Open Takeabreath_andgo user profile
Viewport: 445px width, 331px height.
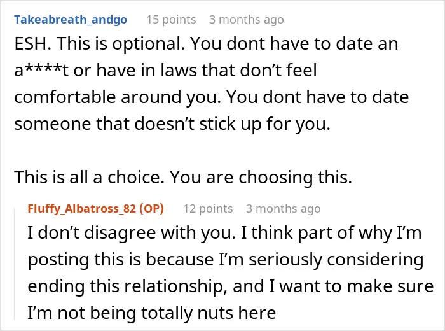(x=71, y=20)
